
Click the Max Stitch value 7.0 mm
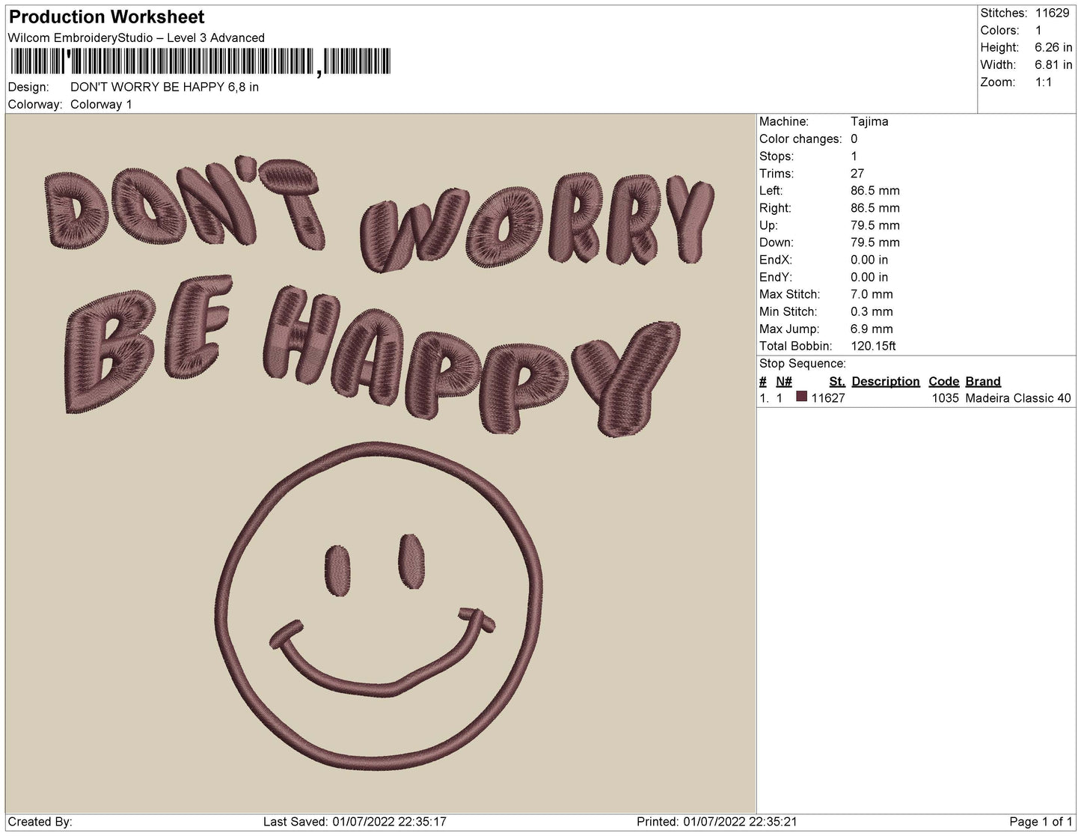click(x=872, y=294)
